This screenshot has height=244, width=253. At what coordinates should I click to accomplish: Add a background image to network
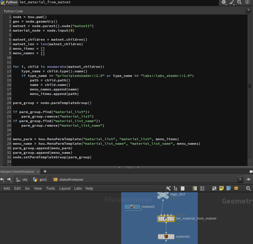pos(229,188)
